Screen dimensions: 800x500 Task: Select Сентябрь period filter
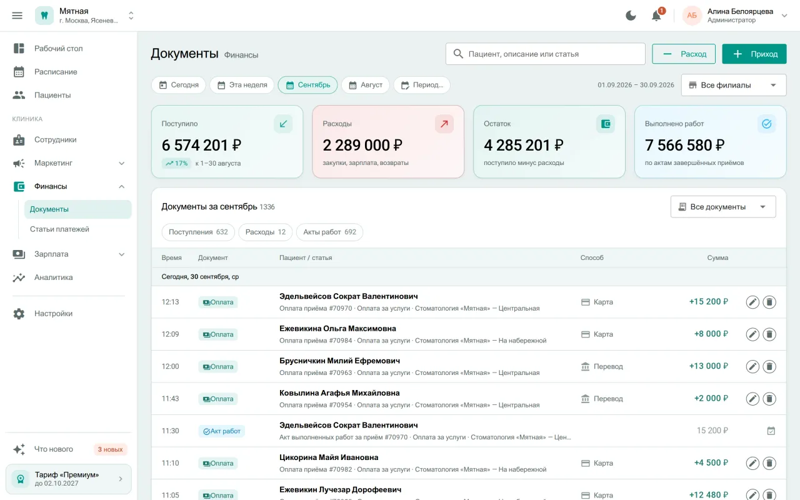(x=307, y=85)
